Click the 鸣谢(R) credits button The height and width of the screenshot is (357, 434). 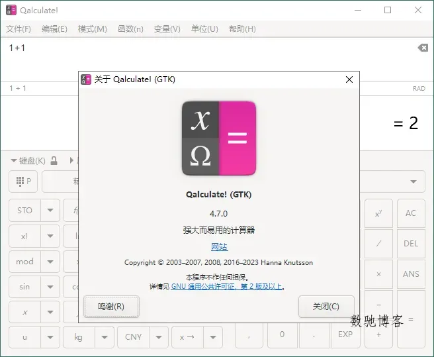[x=111, y=307]
